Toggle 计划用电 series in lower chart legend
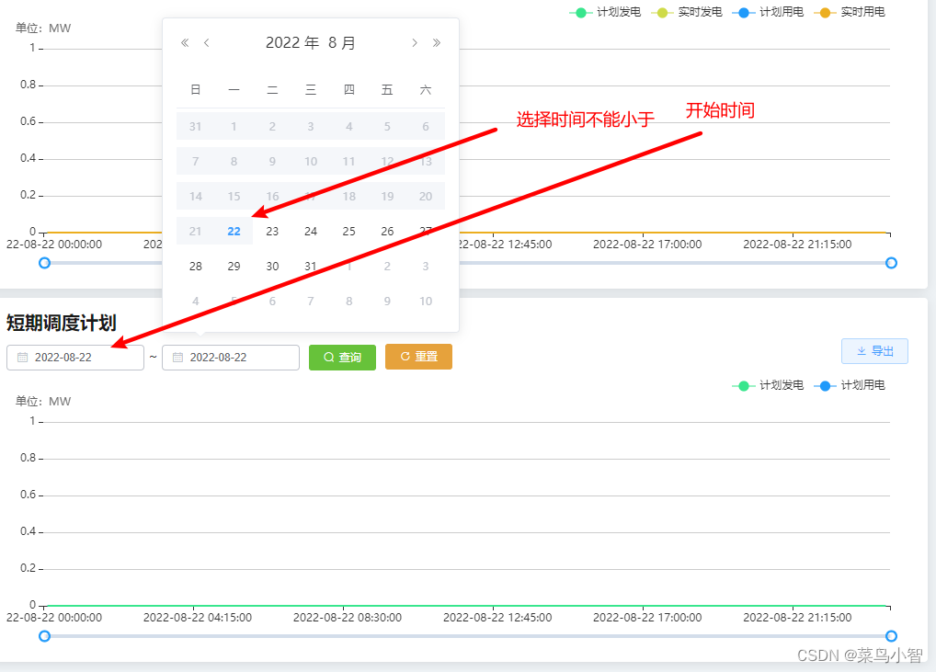Screen dimensions: 936x672 click(x=850, y=385)
